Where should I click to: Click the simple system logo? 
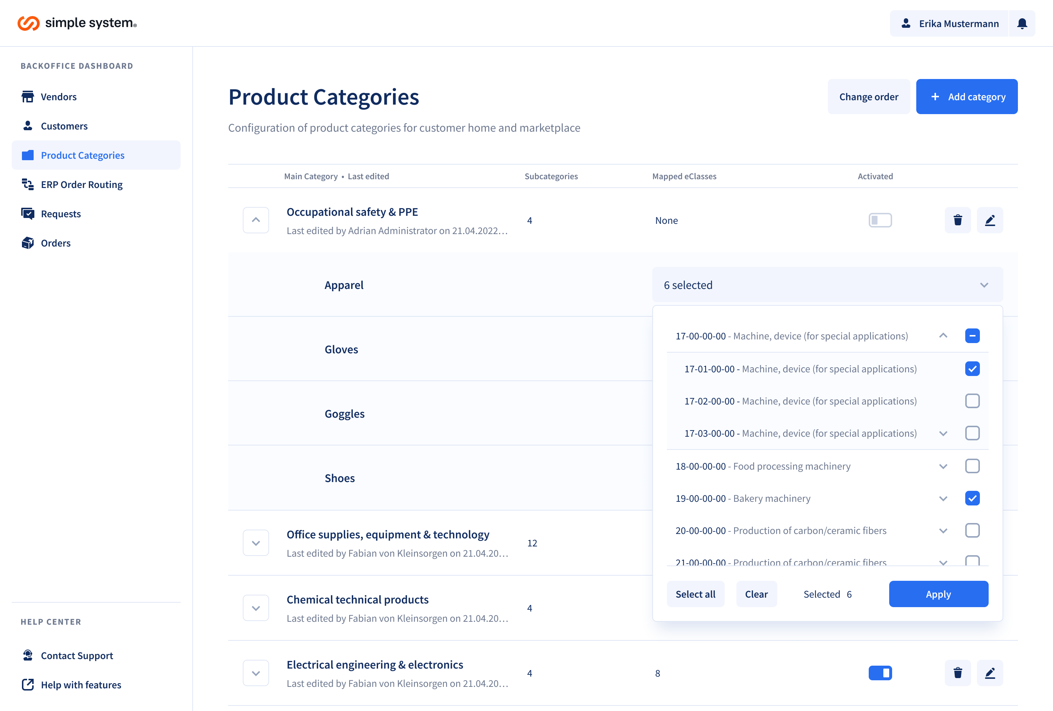pos(77,23)
